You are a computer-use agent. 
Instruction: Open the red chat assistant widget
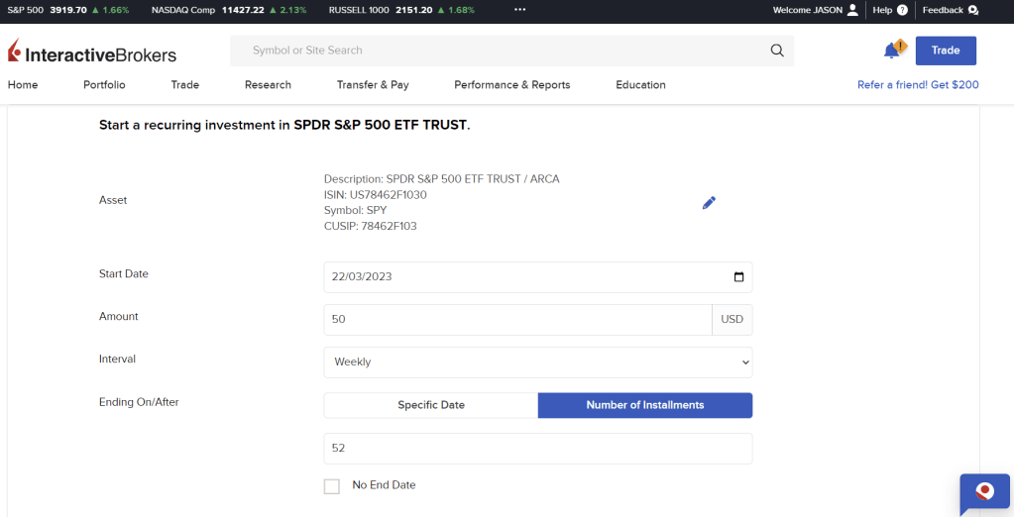pos(984,492)
